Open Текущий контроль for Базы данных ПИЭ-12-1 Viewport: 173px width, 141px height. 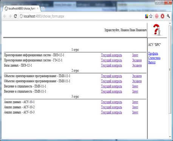[111, 66]
